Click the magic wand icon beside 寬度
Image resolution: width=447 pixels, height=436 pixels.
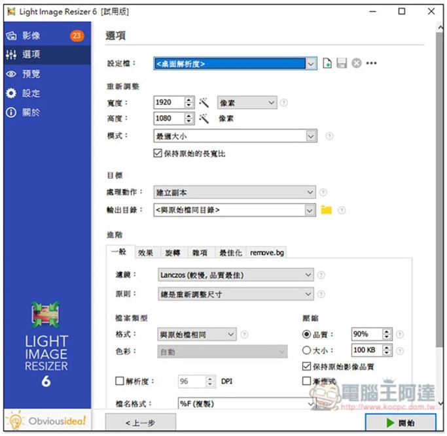[x=204, y=103]
